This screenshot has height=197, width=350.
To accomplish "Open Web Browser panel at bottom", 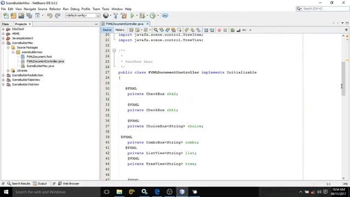I will click(68, 184).
